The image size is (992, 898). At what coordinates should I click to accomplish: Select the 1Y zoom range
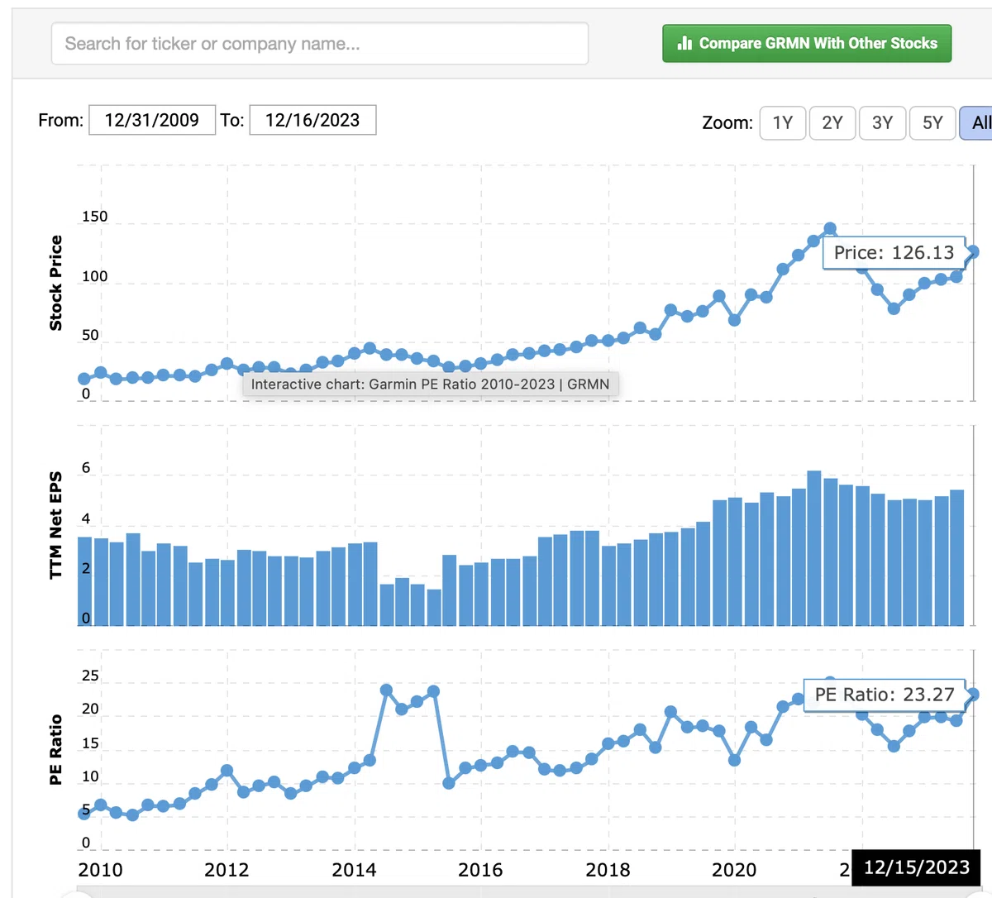pyautogui.click(x=783, y=123)
